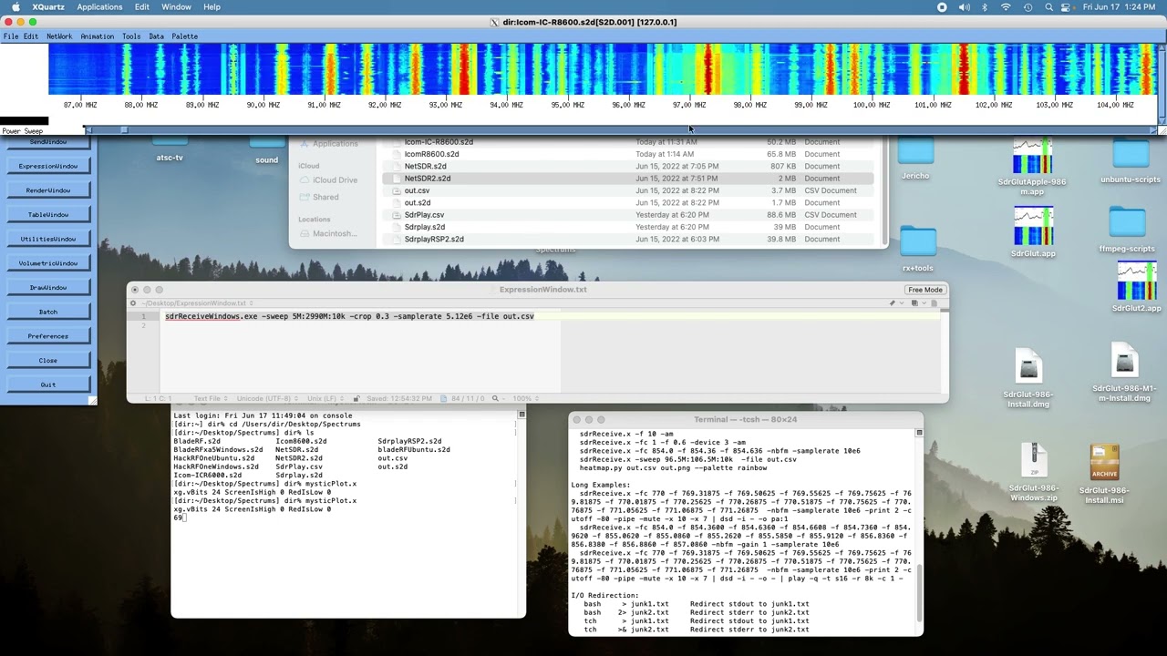The height and width of the screenshot is (656, 1167).
Task: Select SdrplayRSP2.s2d in the Finder list
Action: tap(629, 239)
